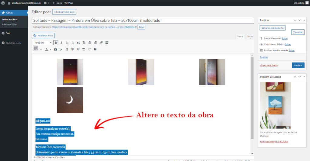Move Publicar panel up

pos(295,20)
